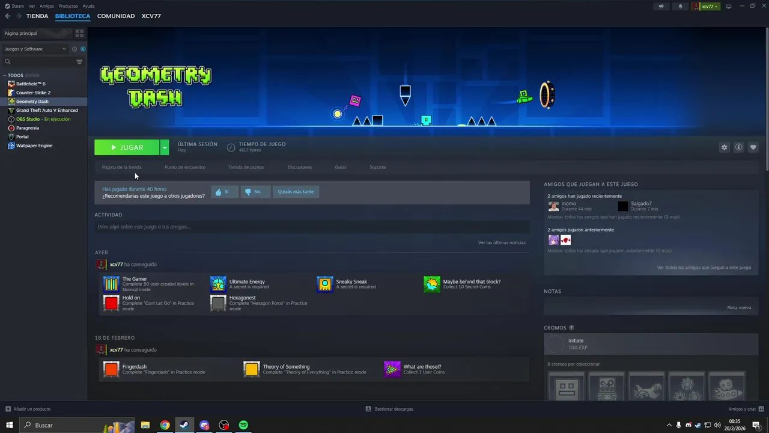This screenshot has height=433, width=769.
Task: Click the library search field
Action: [38, 62]
